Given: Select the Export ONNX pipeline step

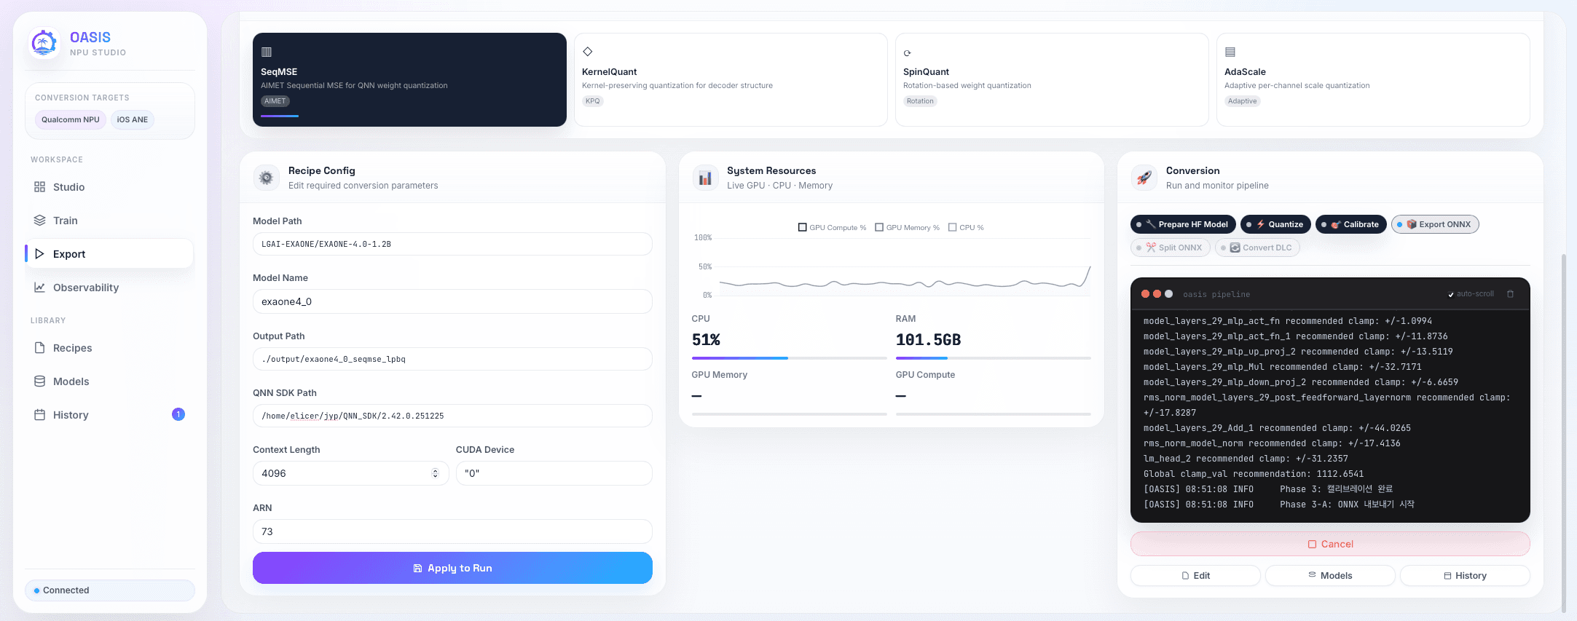Looking at the screenshot, I should (1435, 224).
